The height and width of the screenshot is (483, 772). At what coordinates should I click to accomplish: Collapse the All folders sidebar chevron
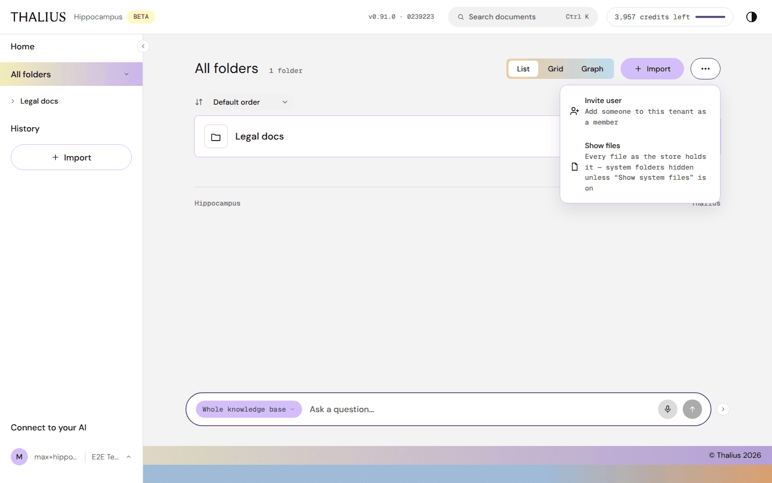click(x=127, y=74)
